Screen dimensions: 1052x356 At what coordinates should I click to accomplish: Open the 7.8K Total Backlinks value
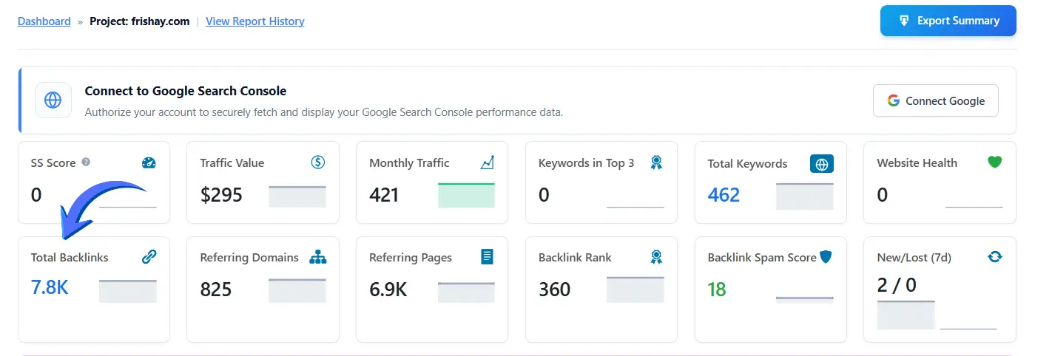pyautogui.click(x=50, y=288)
